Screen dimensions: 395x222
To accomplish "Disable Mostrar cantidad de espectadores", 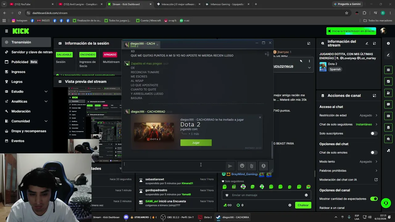I will (x=374, y=199).
